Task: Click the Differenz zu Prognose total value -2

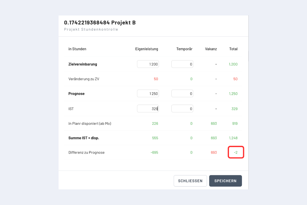Action: coord(236,152)
